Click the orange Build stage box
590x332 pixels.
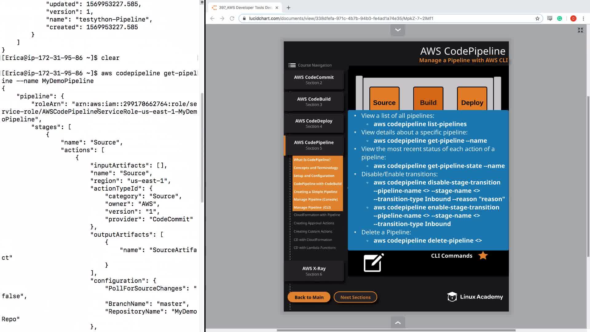point(428,99)
